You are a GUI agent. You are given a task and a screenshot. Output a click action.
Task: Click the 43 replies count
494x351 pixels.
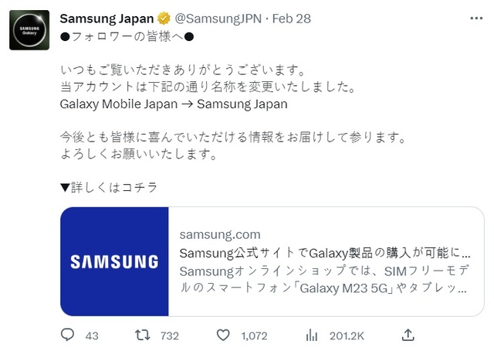coord(92,336)
